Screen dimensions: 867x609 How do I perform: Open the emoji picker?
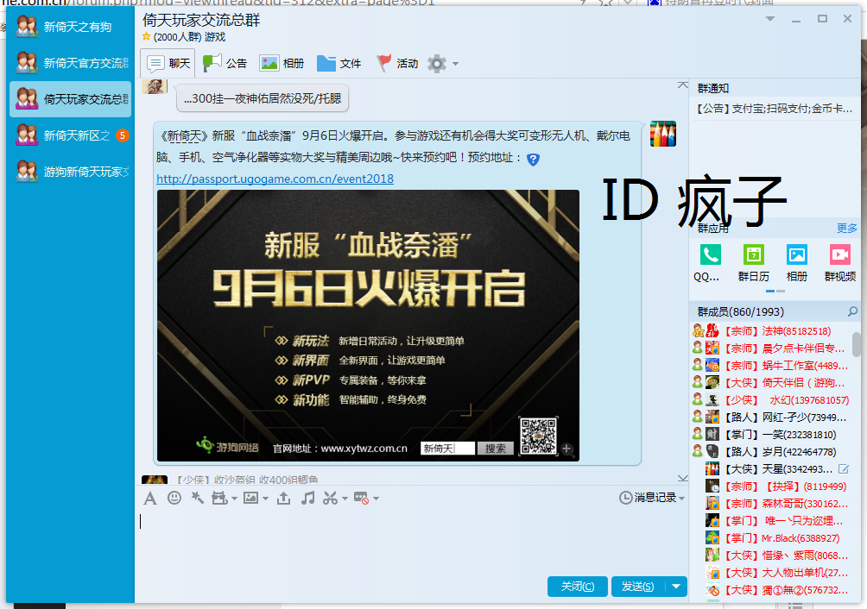coord(174,498)
